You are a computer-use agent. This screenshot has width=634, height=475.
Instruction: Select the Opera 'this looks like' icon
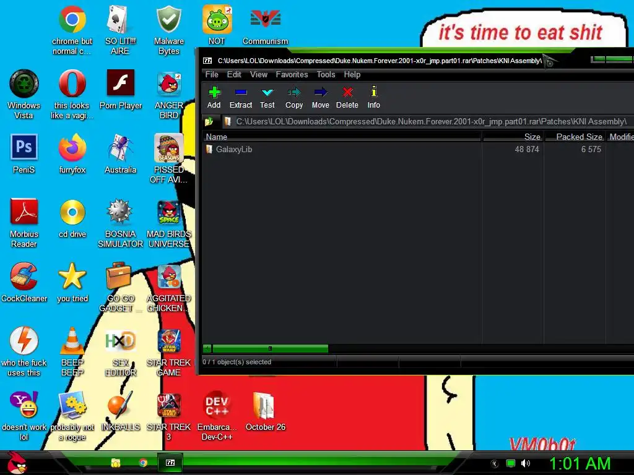pos(72,95)
